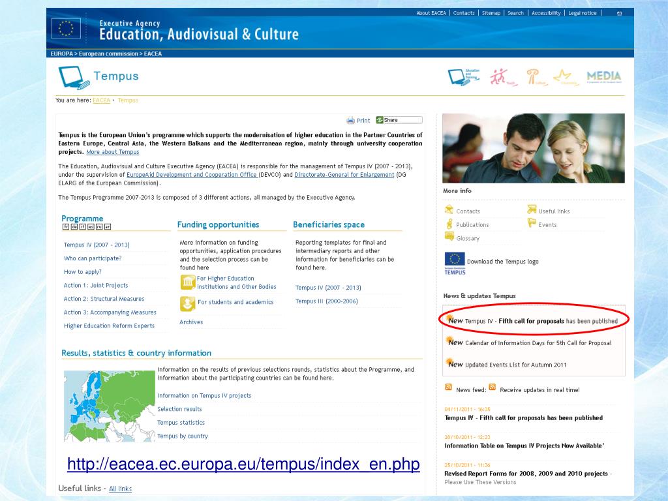Click the Europe country map thumbnail
The image size is (668, 501).
[x=110, y=406]
